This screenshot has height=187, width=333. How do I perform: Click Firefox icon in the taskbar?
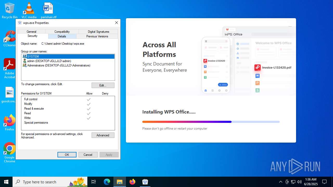pyautogui.click(x=132, y=182)
